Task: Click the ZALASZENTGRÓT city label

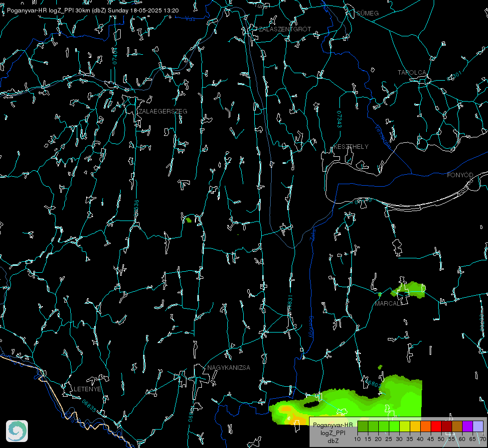Action: point(285,29)
